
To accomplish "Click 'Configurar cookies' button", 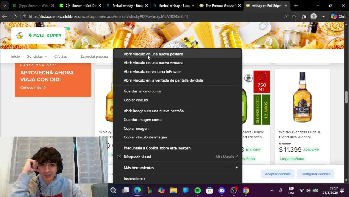I will (315, 174).
